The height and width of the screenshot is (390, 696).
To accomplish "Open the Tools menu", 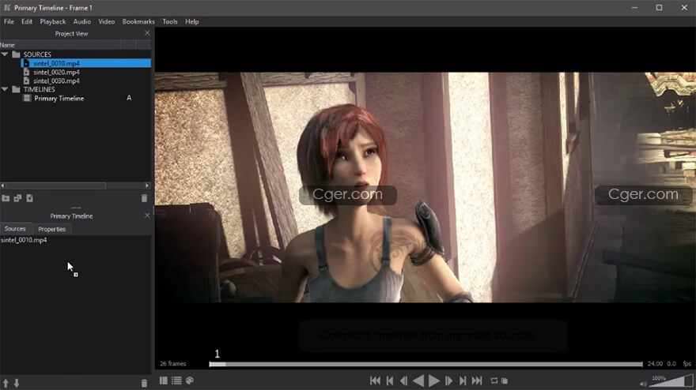I will click(170, 21).
